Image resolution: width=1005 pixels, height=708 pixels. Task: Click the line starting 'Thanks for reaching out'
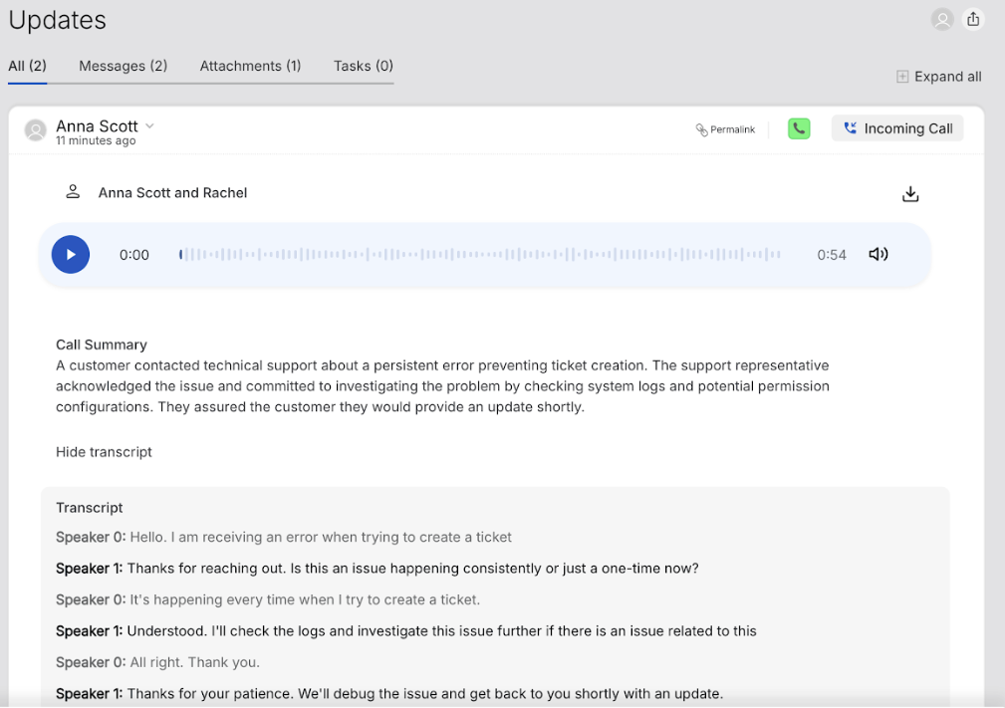tap(377, 569)
